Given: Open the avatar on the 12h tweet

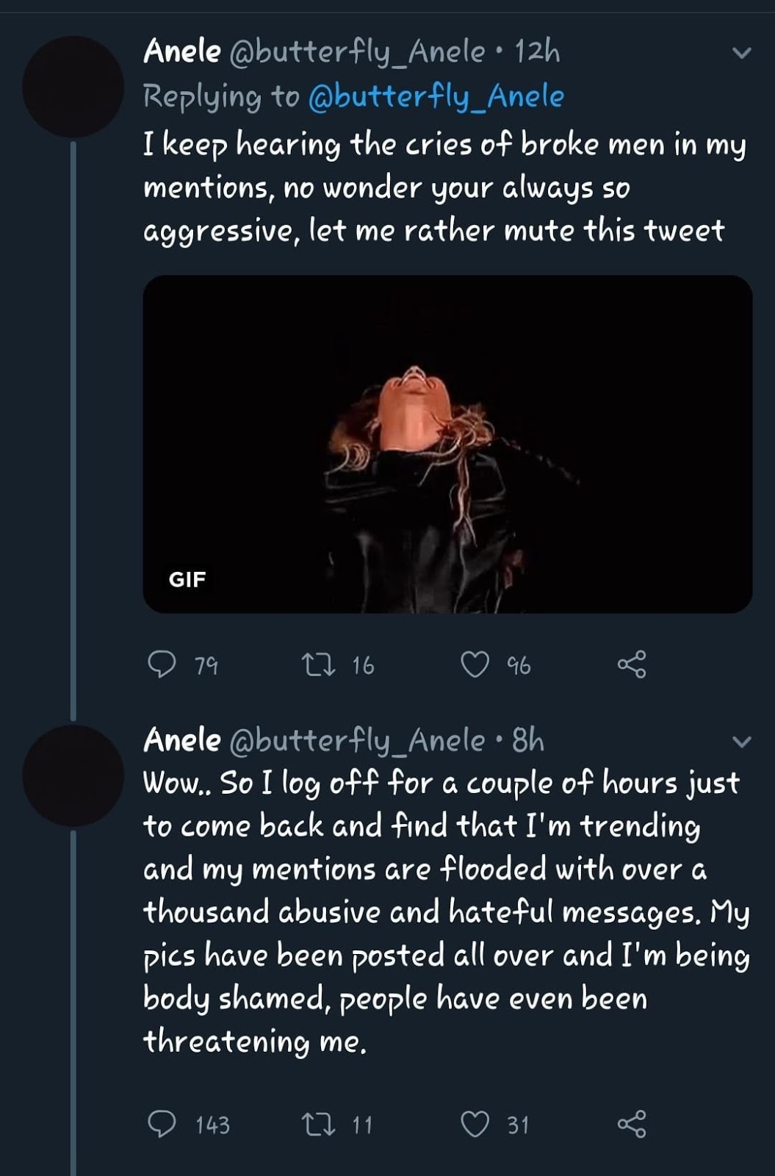Looking at the screenshot, I should tap(73, 87).
